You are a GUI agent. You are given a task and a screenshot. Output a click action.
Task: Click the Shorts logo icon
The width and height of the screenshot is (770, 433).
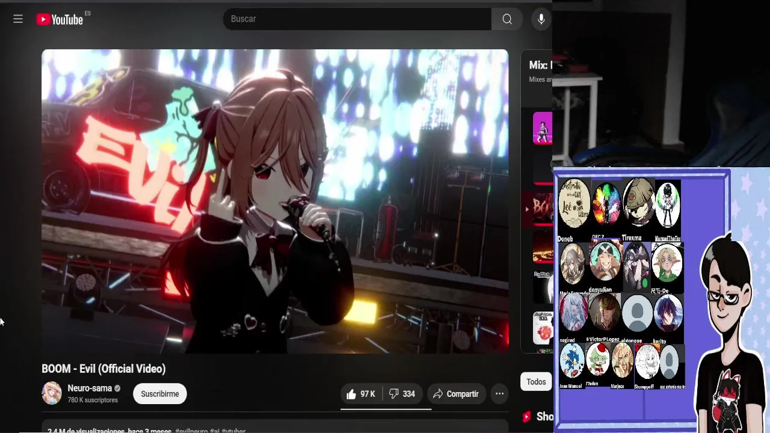click(x=527, y=416)
